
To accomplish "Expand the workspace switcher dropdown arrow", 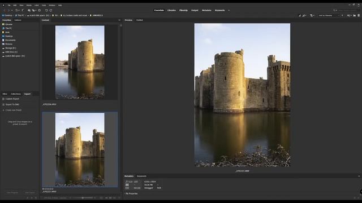I will 229,10.
